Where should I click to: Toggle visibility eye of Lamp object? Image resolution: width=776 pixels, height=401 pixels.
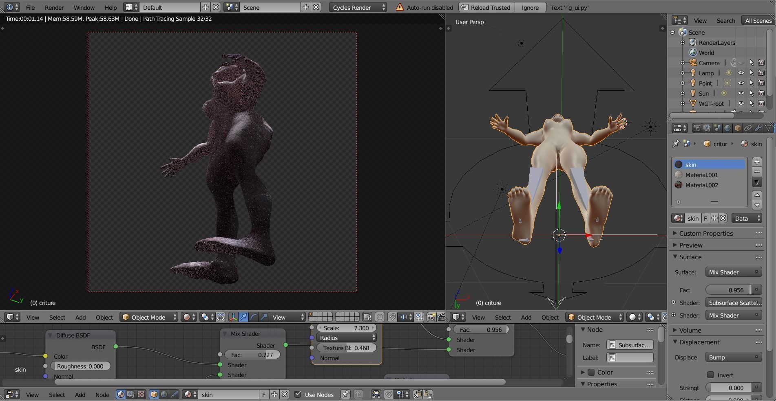point(741,73)
